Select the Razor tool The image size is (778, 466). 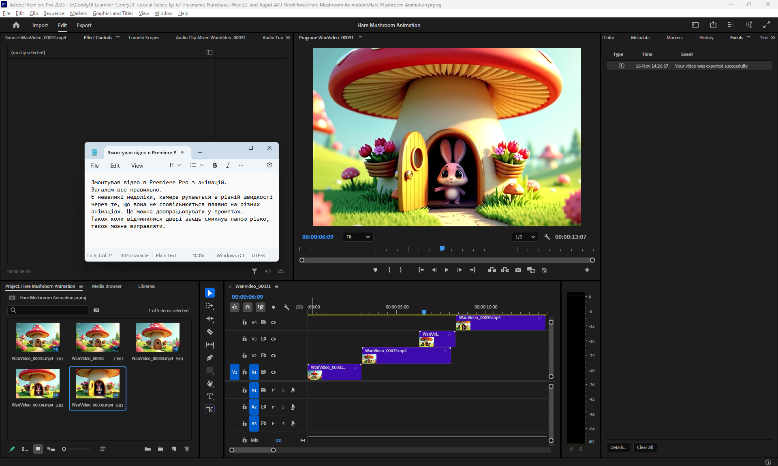[210, 332]
